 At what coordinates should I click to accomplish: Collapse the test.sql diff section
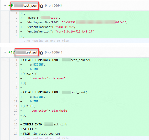5,52
